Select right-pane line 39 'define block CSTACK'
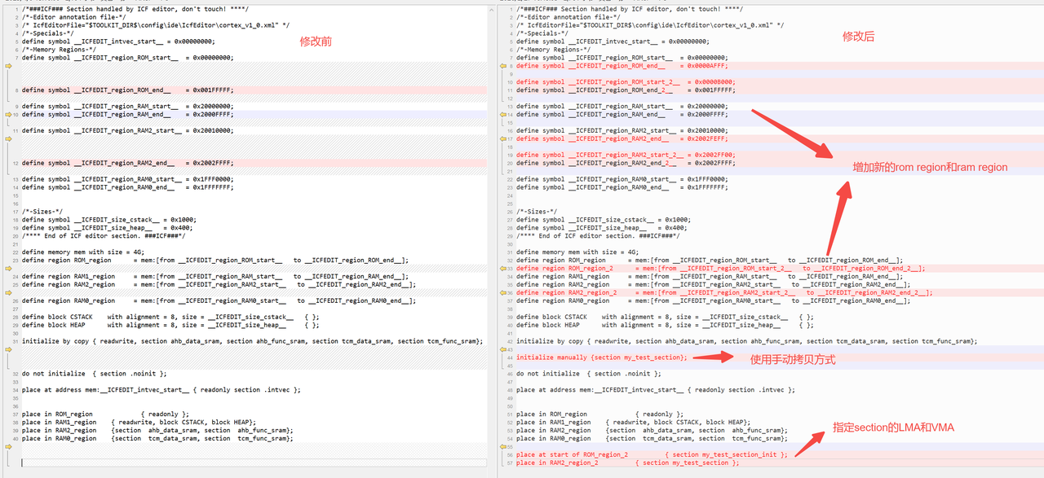This screenshot has height=478, width=1044. click(665, 317)
